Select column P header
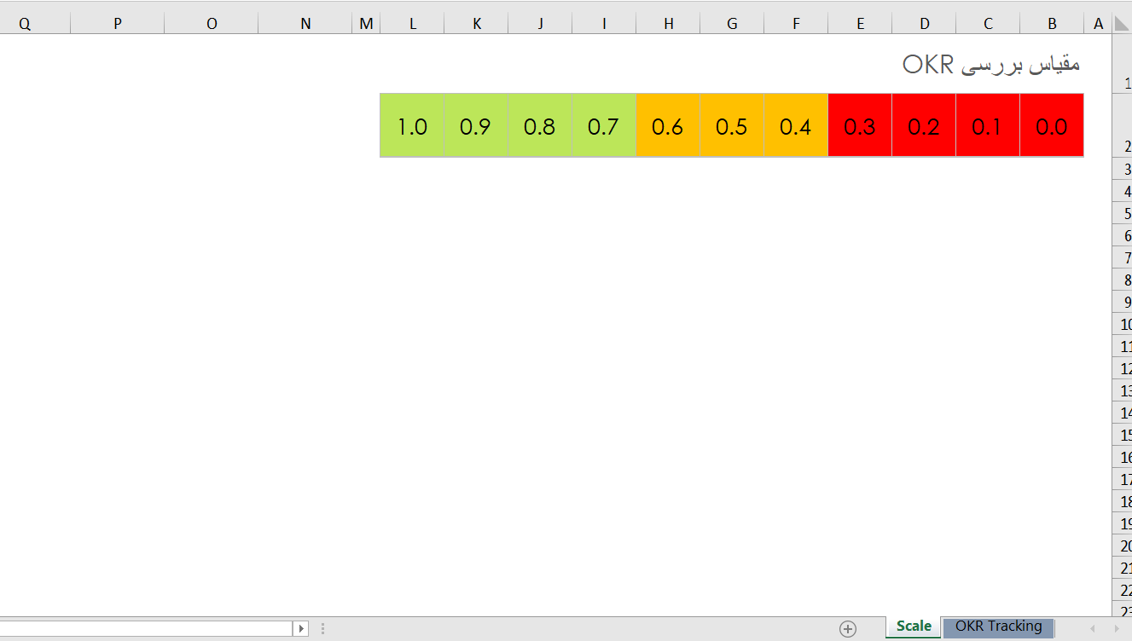This screenshot has height=641, width=1132. pyautogui.click(x=117, y=24)
